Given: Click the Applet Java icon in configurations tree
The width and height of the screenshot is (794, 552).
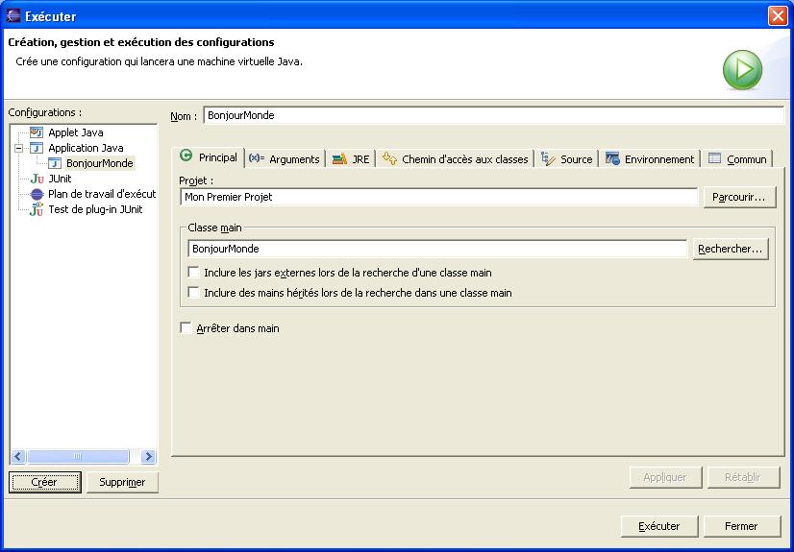Looking at the screenshot, I should tap(37, 132).
